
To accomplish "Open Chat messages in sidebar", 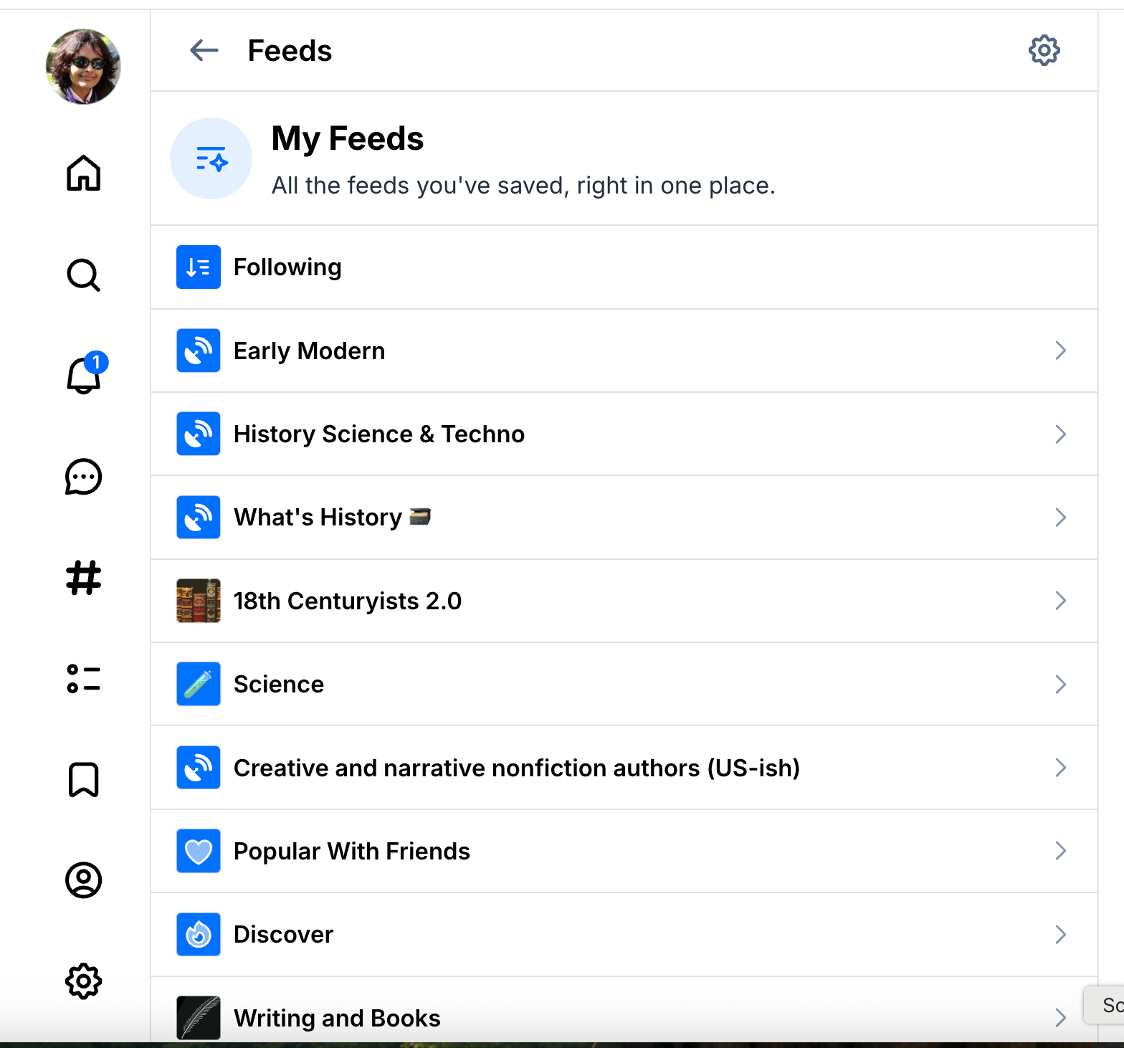I will tap(83, 477).
